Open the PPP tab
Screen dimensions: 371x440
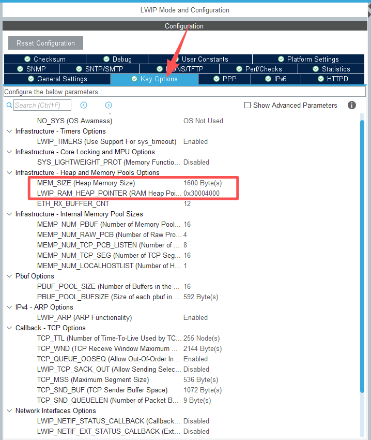[224, 79]
